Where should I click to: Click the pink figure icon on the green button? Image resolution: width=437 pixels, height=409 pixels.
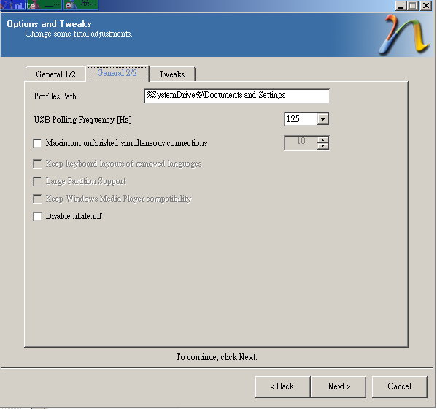35,5
